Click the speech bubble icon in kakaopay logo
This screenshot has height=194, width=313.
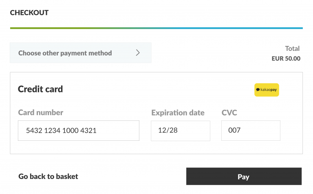(258, 90)
